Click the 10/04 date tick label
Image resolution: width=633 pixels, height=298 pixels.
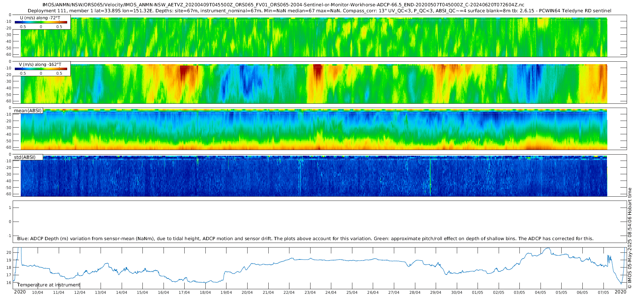pyautogui.click(x=38, y=292)
